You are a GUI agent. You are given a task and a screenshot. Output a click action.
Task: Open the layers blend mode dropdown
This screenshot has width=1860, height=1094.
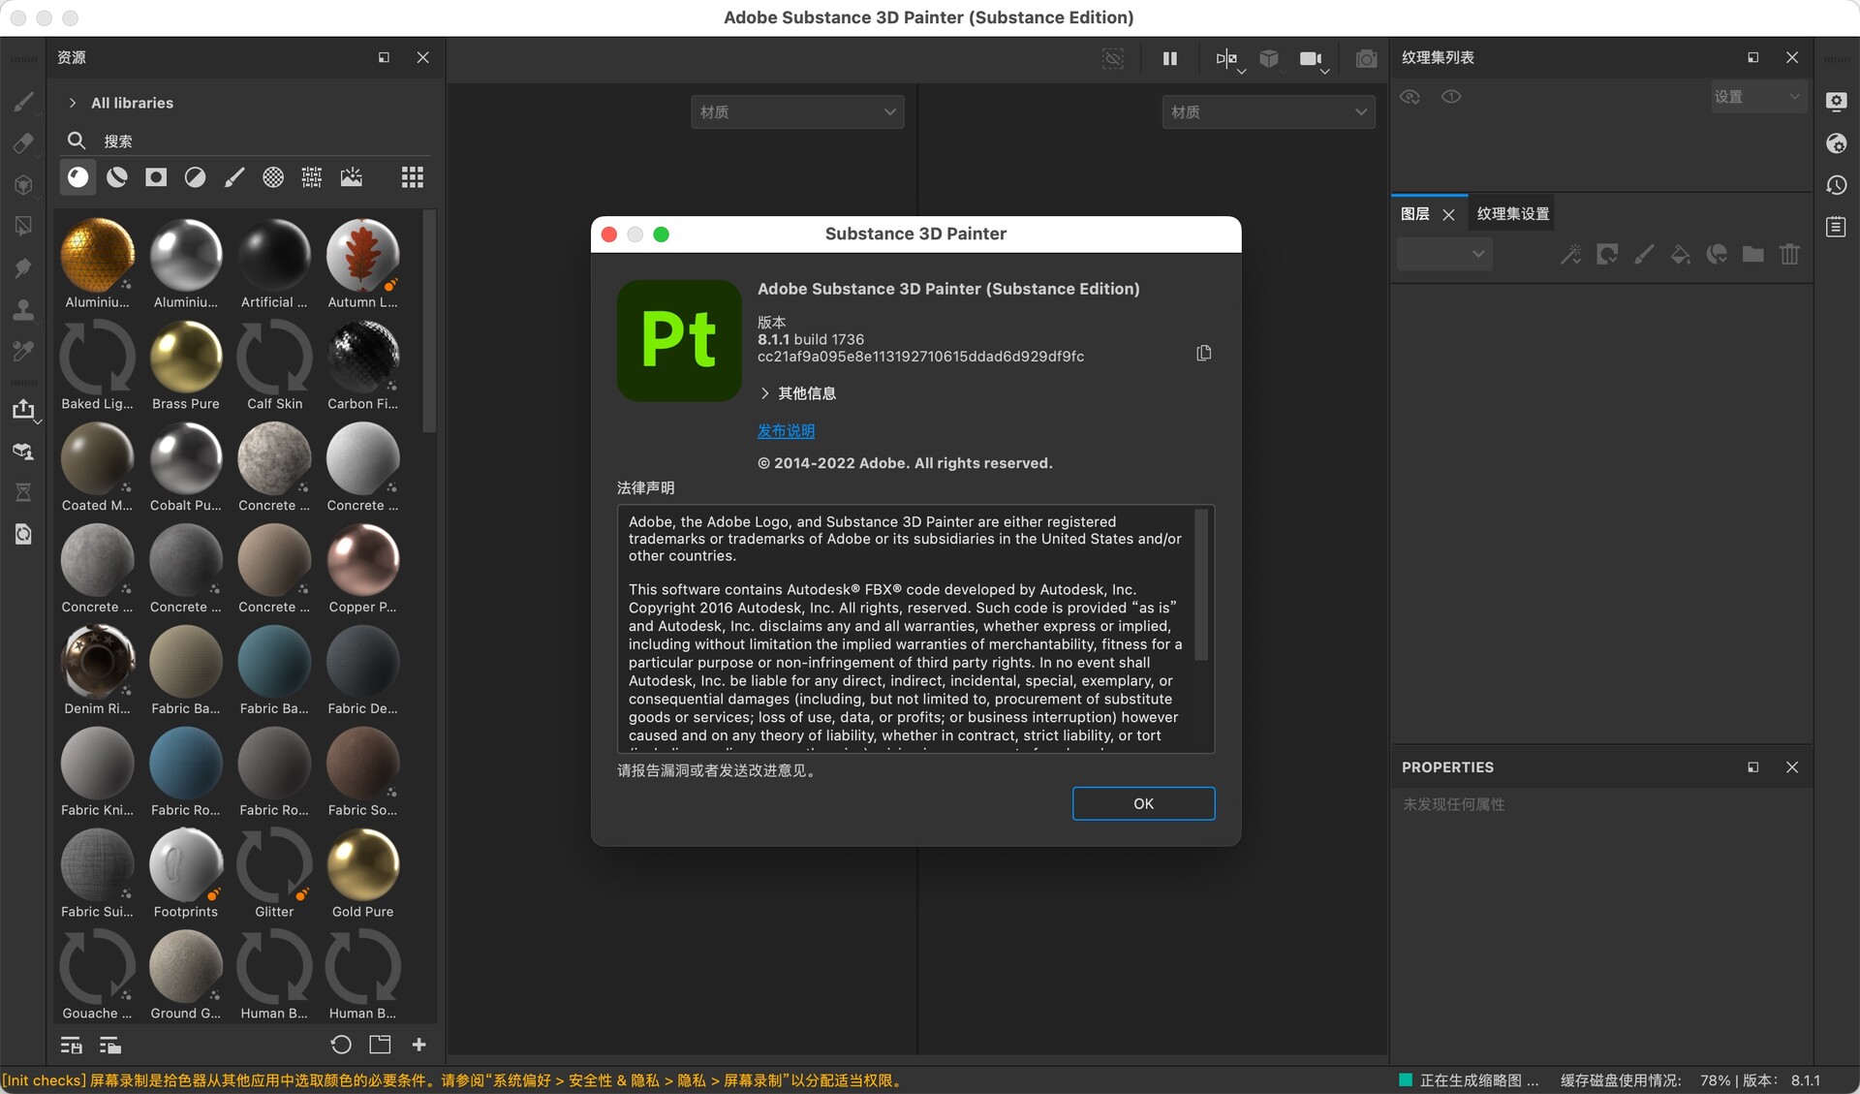click(x=1444, y=254)
